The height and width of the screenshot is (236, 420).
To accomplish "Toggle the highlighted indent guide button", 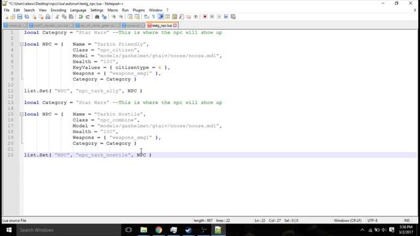I will pyautogui.click(x=161, y=17).
